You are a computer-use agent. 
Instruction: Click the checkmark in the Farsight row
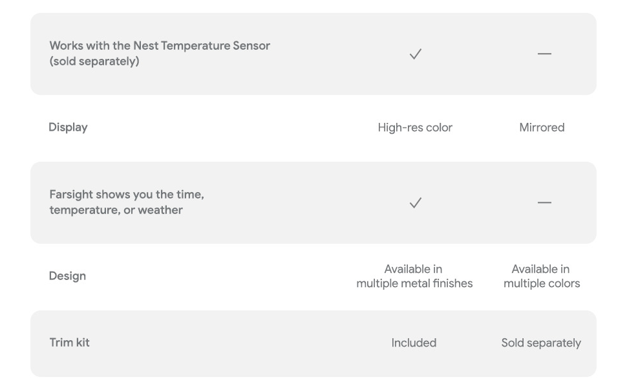tap(415, 203)
